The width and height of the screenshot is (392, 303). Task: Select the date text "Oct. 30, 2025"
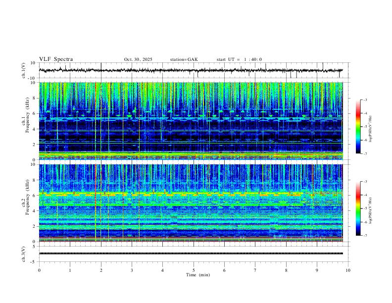click(x=138, y=59)
